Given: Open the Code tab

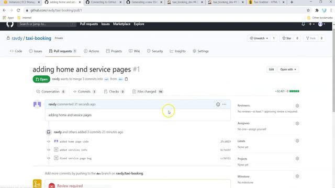Looking at the screenshot, I should (16, 51).
